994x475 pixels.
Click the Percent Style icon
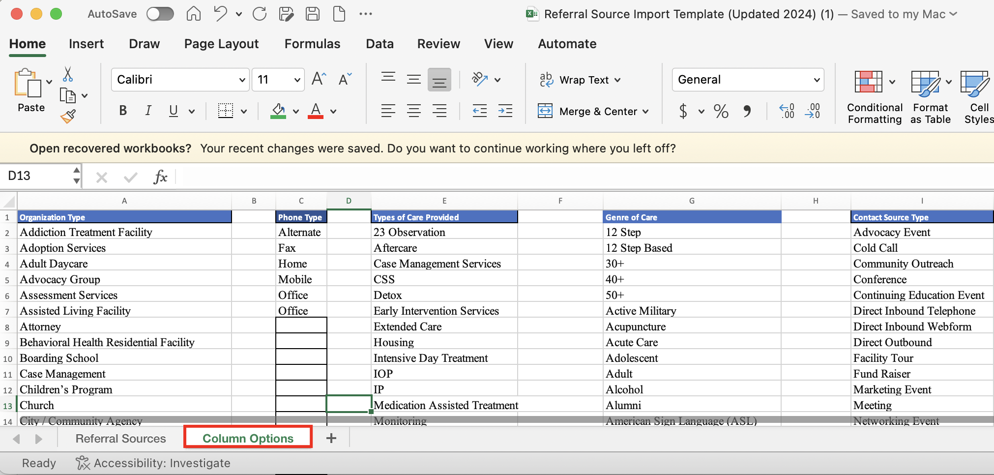[721, 111]
